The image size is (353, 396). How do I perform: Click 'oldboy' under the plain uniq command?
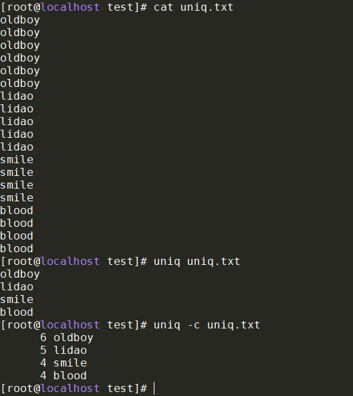[x=20, y=274]
